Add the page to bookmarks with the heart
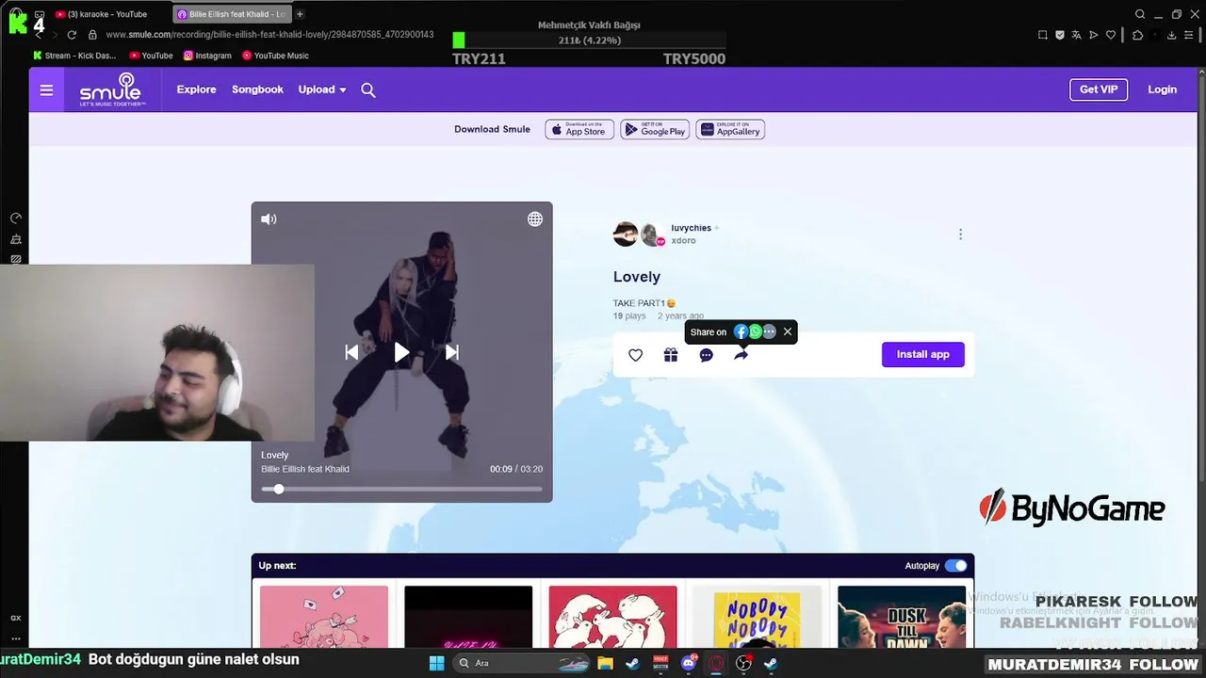The width and height of the screenshot is (1206, 678). tap(1111, 35)
